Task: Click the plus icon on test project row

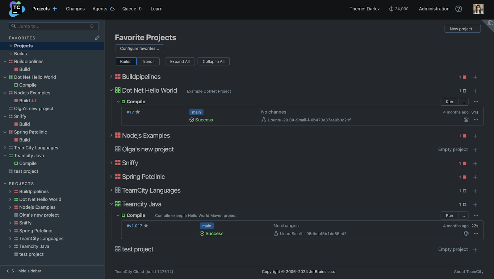Action: (x=475, y=250)
